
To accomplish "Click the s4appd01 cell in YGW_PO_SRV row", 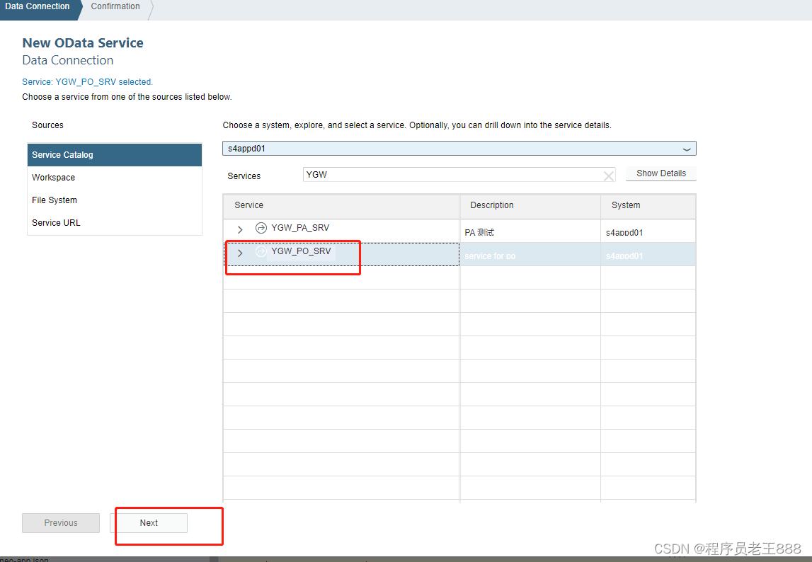I will point(648,256).
